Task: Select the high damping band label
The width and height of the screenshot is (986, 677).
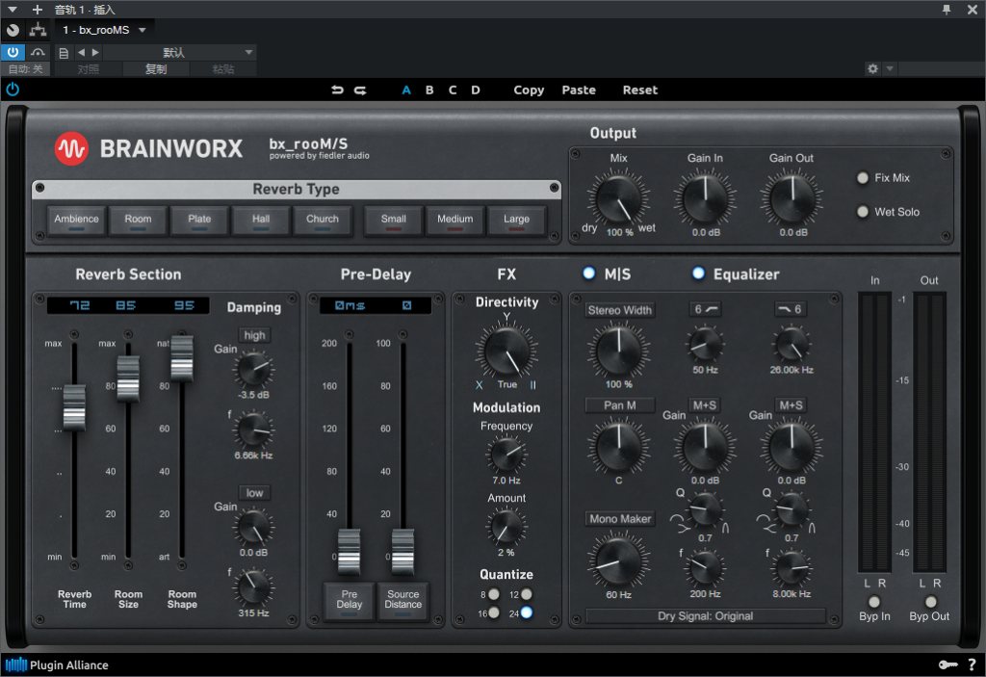Action: click(254, 335)
